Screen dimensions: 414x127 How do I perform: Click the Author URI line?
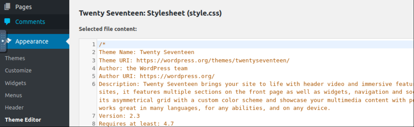157,76
